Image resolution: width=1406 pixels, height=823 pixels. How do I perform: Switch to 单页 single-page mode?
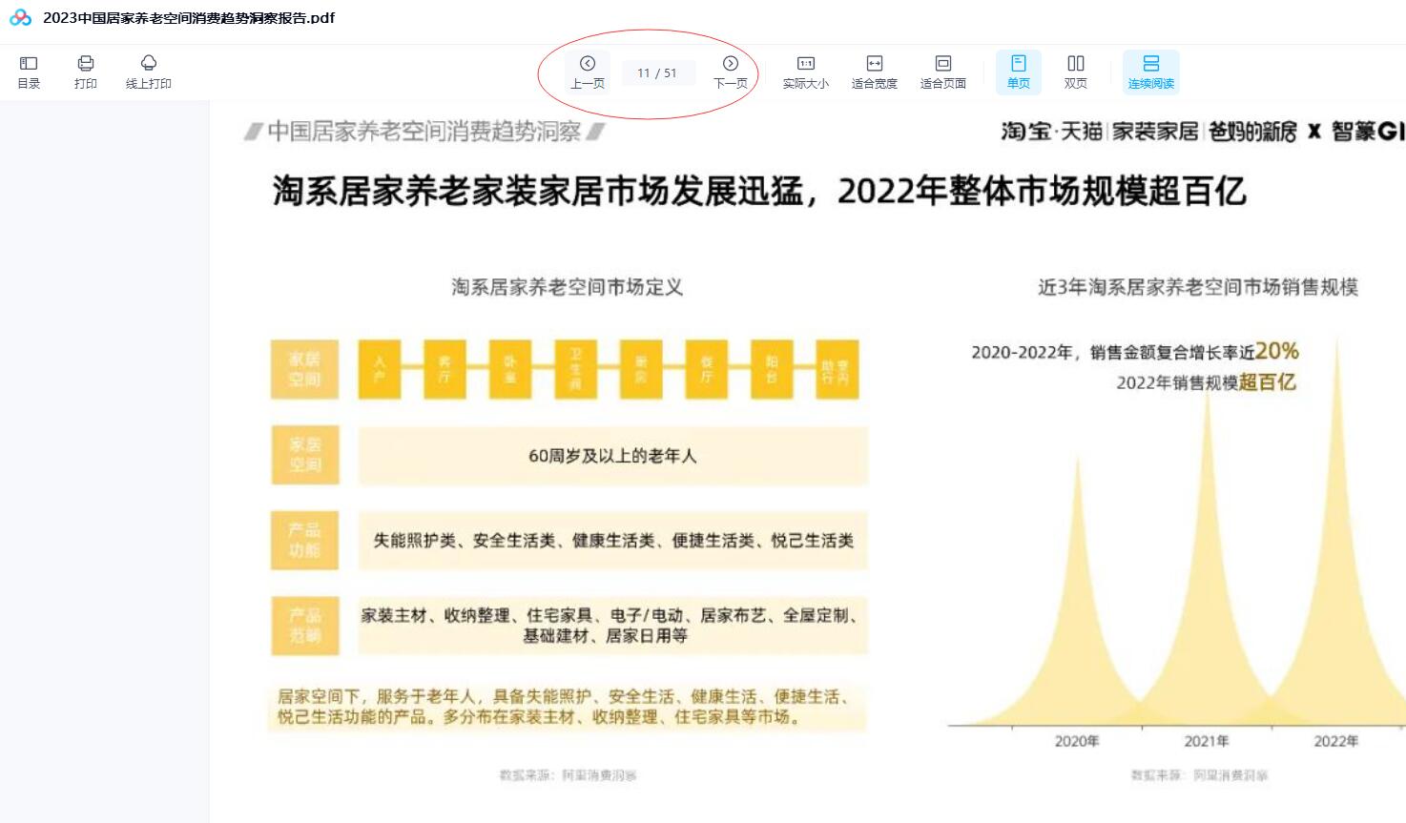(x=1019, y=72)
